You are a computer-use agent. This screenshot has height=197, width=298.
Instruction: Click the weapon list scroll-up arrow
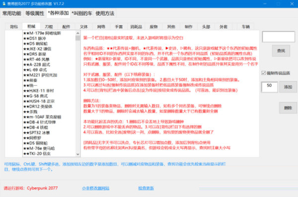(x=78, y=33)
